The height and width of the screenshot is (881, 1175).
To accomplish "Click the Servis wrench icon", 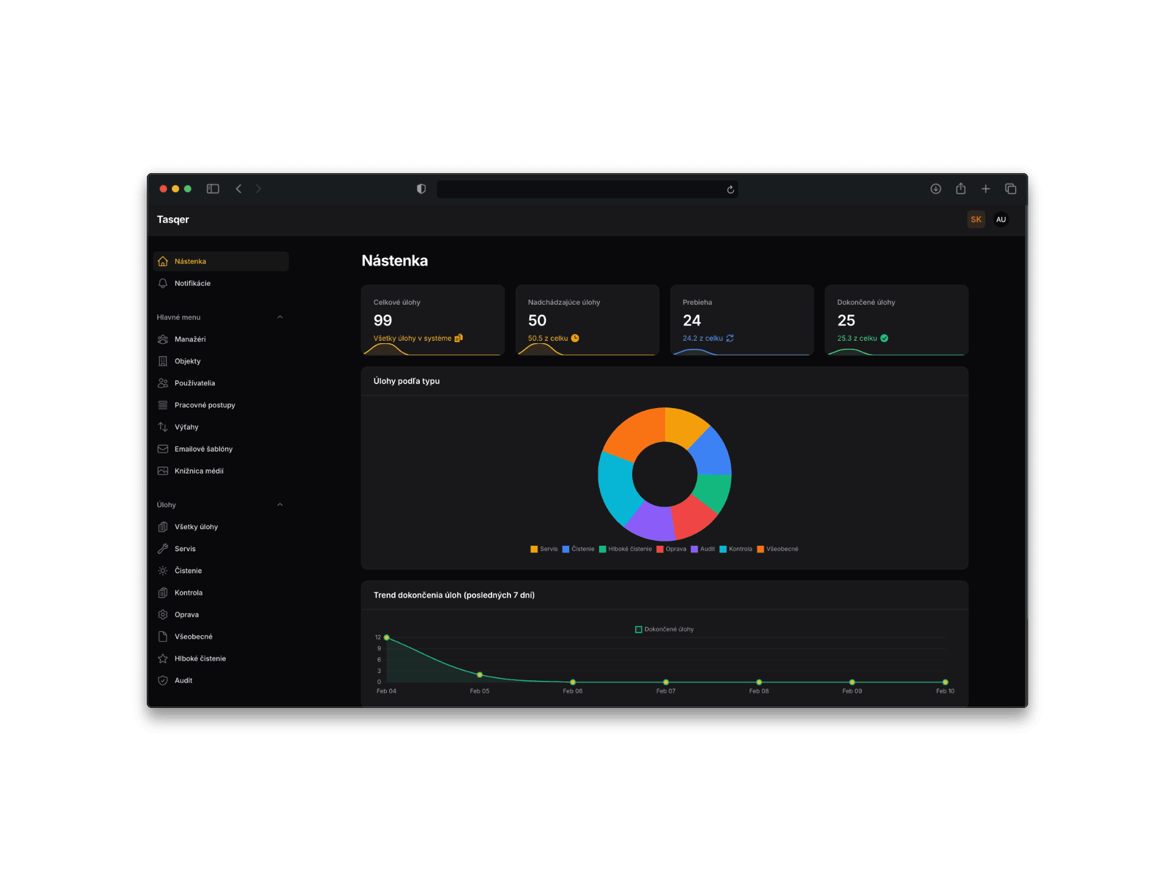I will [x=163, y=549].
